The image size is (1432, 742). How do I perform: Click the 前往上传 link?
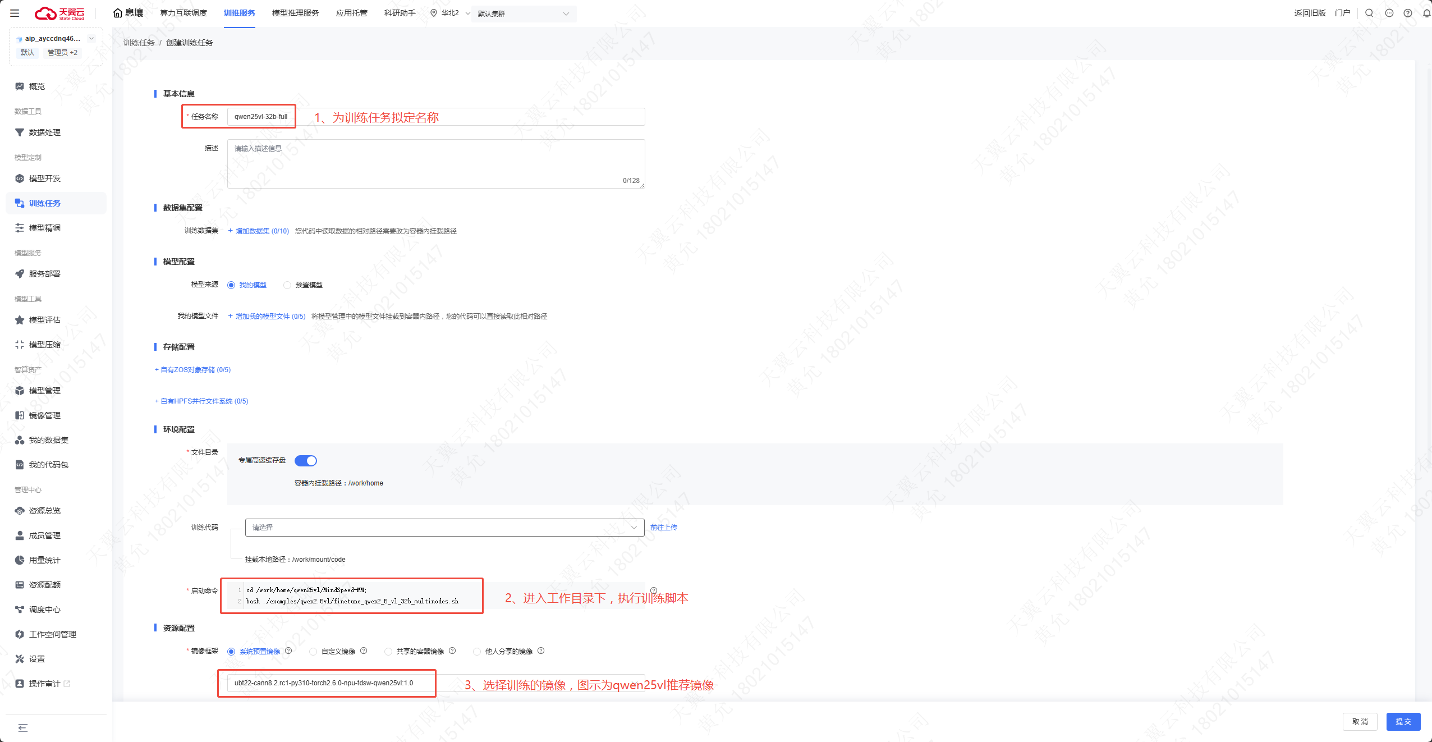pos(663,528)
